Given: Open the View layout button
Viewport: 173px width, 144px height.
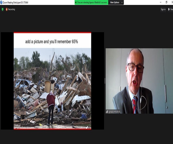Looking at the screenshot, I should [170, 10].
